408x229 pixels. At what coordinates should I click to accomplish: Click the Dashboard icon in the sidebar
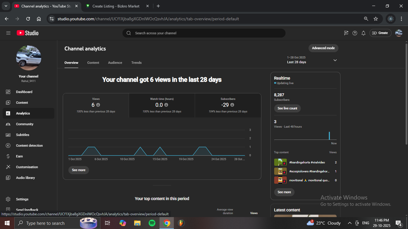click(x=8, y=92)
